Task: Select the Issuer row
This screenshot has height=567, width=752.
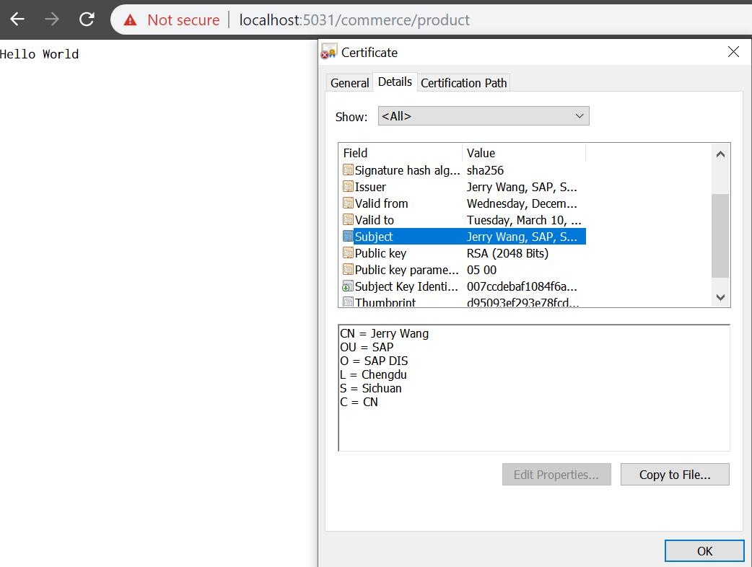Action: (463, 187)
